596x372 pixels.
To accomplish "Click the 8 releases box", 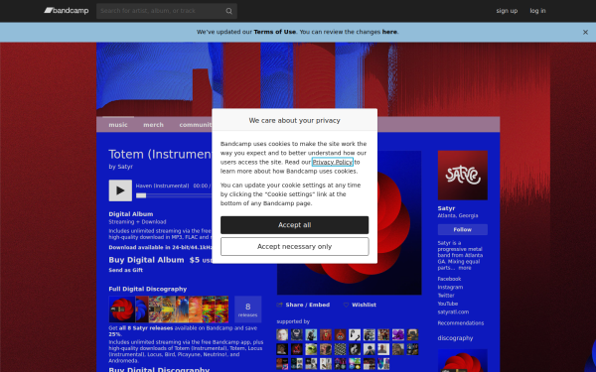I will coord(247,310).
